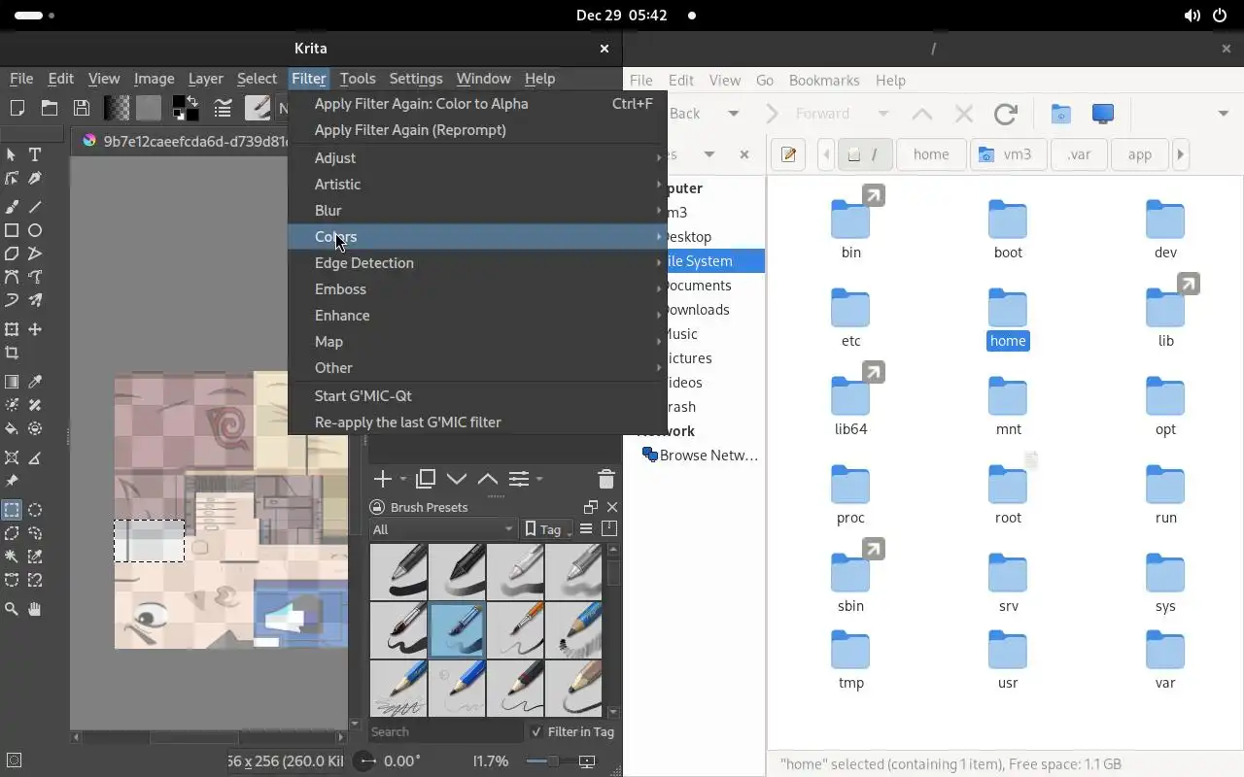Click the gradient swatch in Krita toolbar
The image size is (1244, 777).
coord(117,108)
